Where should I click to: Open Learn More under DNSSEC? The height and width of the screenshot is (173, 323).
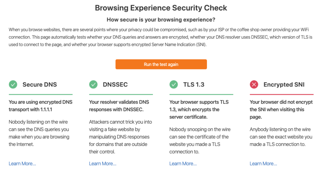tap(103, 164)
